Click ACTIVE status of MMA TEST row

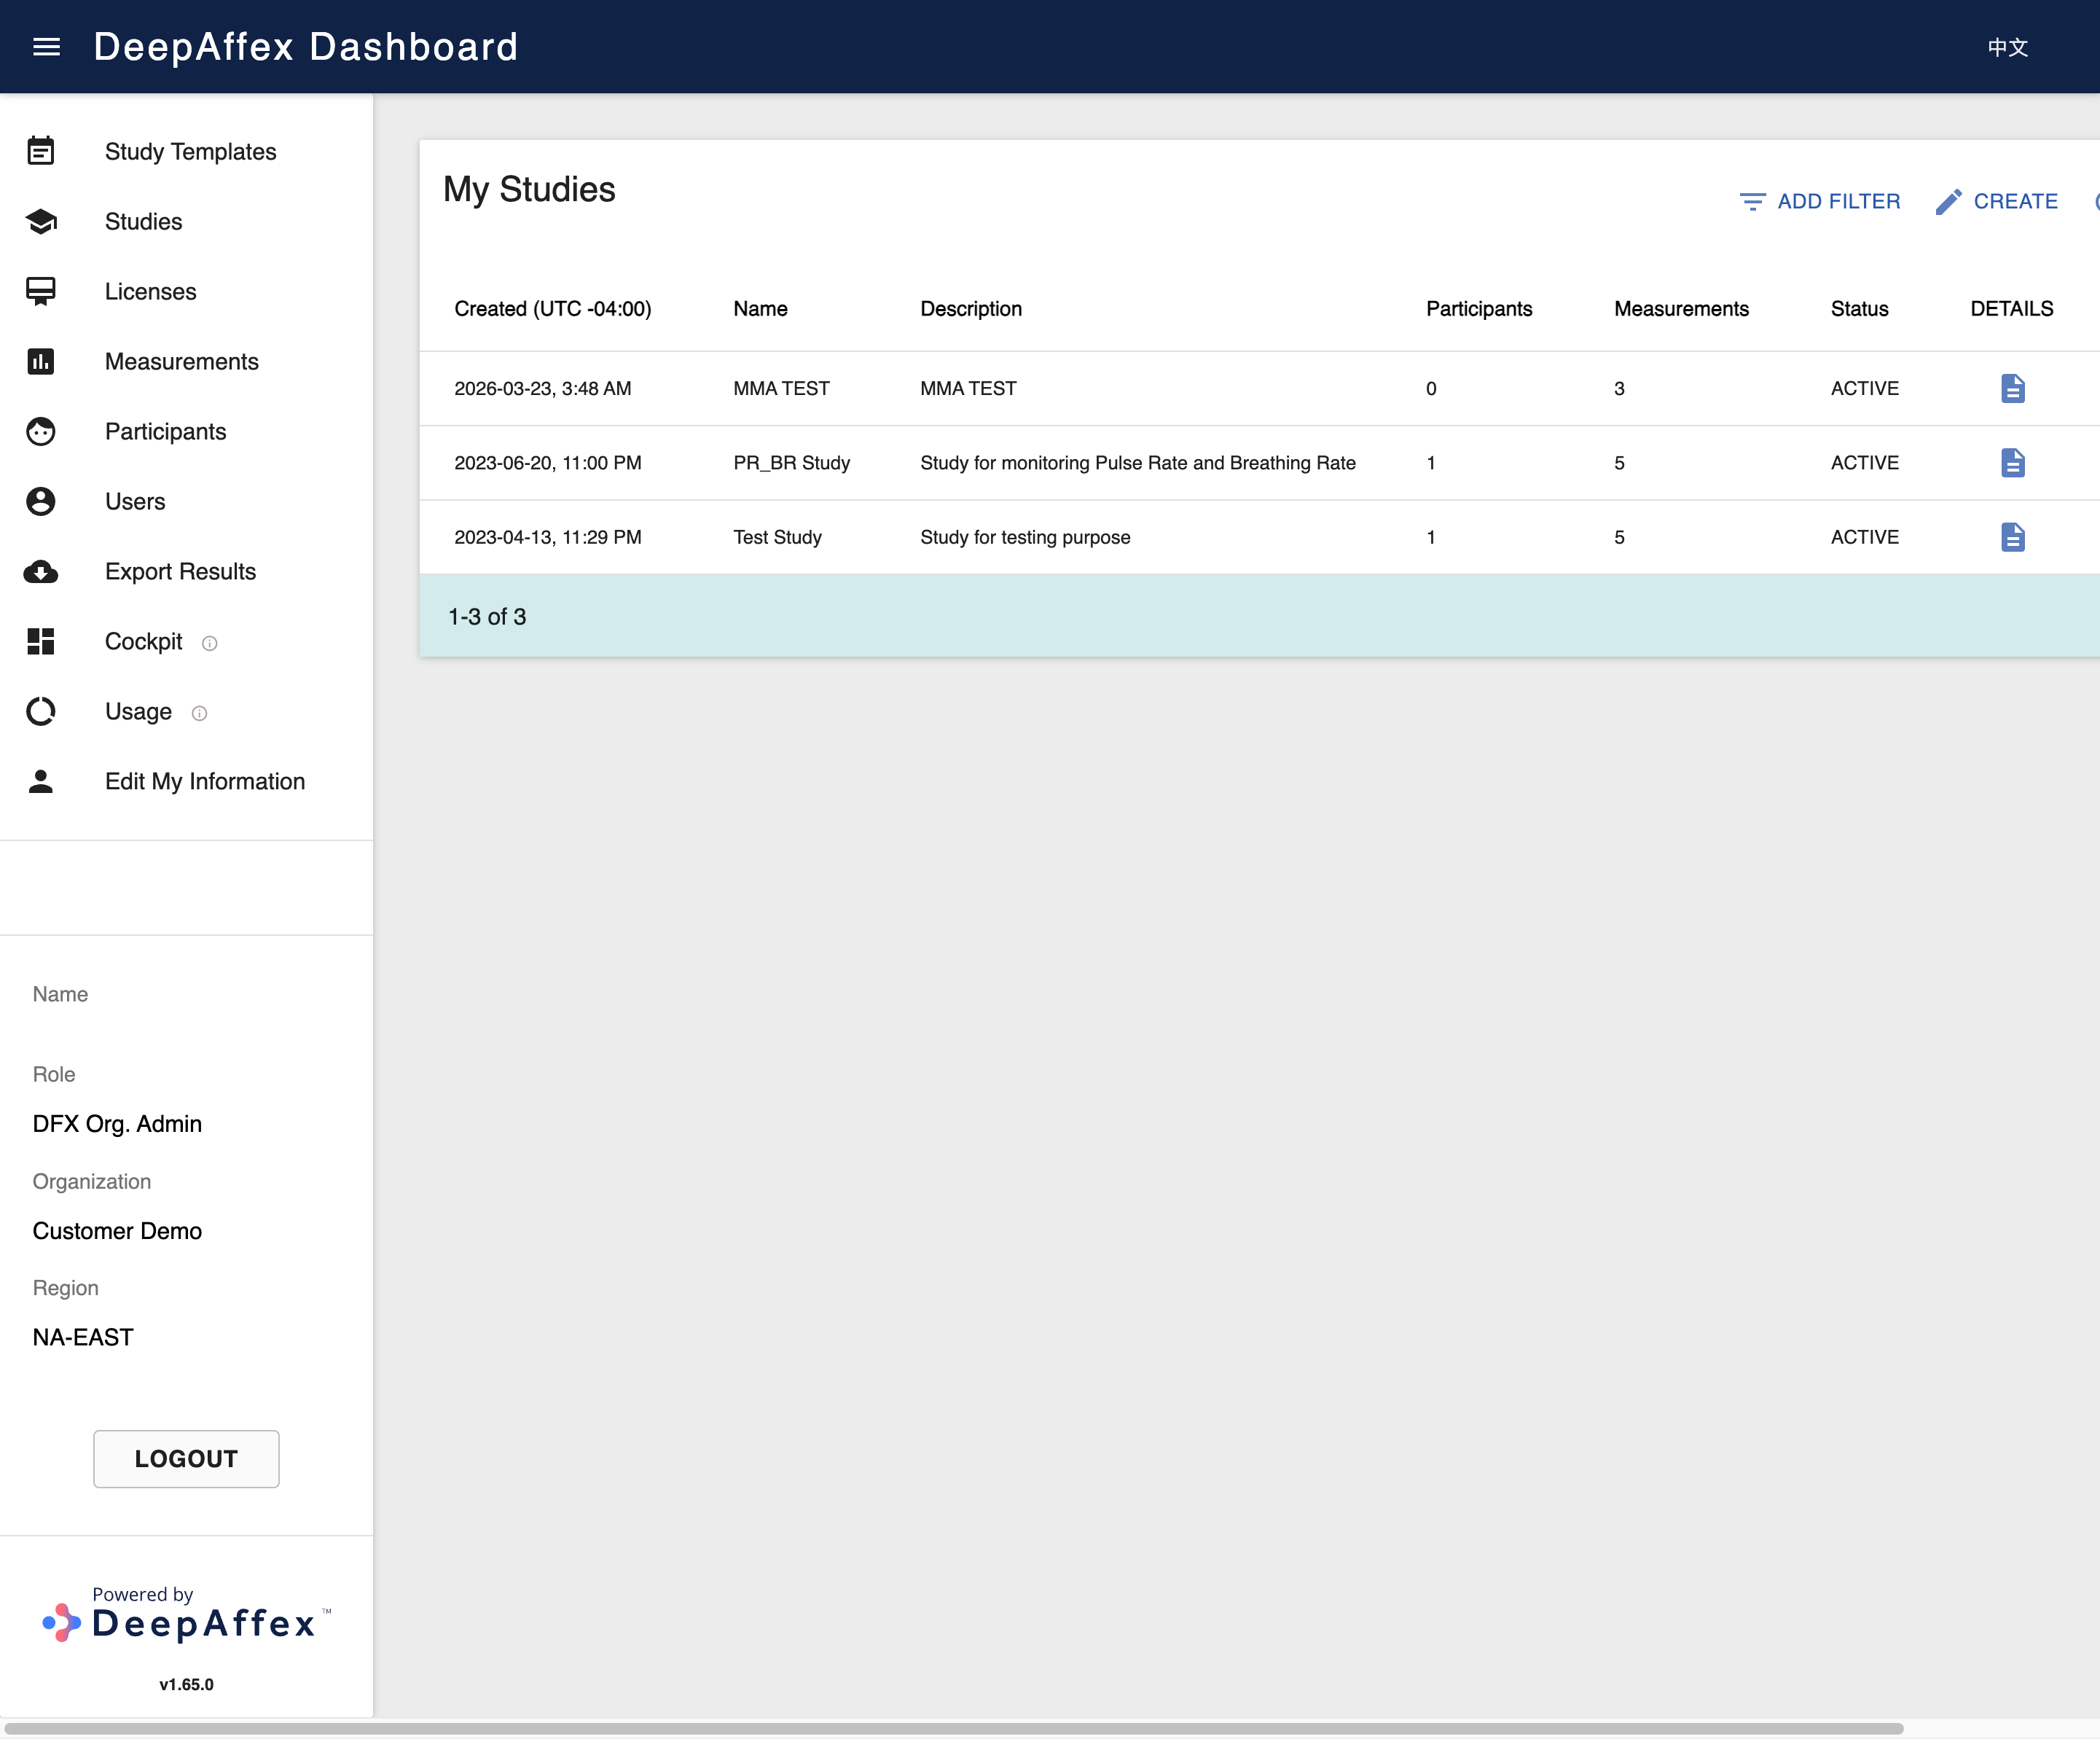[x=1864, y=388]
